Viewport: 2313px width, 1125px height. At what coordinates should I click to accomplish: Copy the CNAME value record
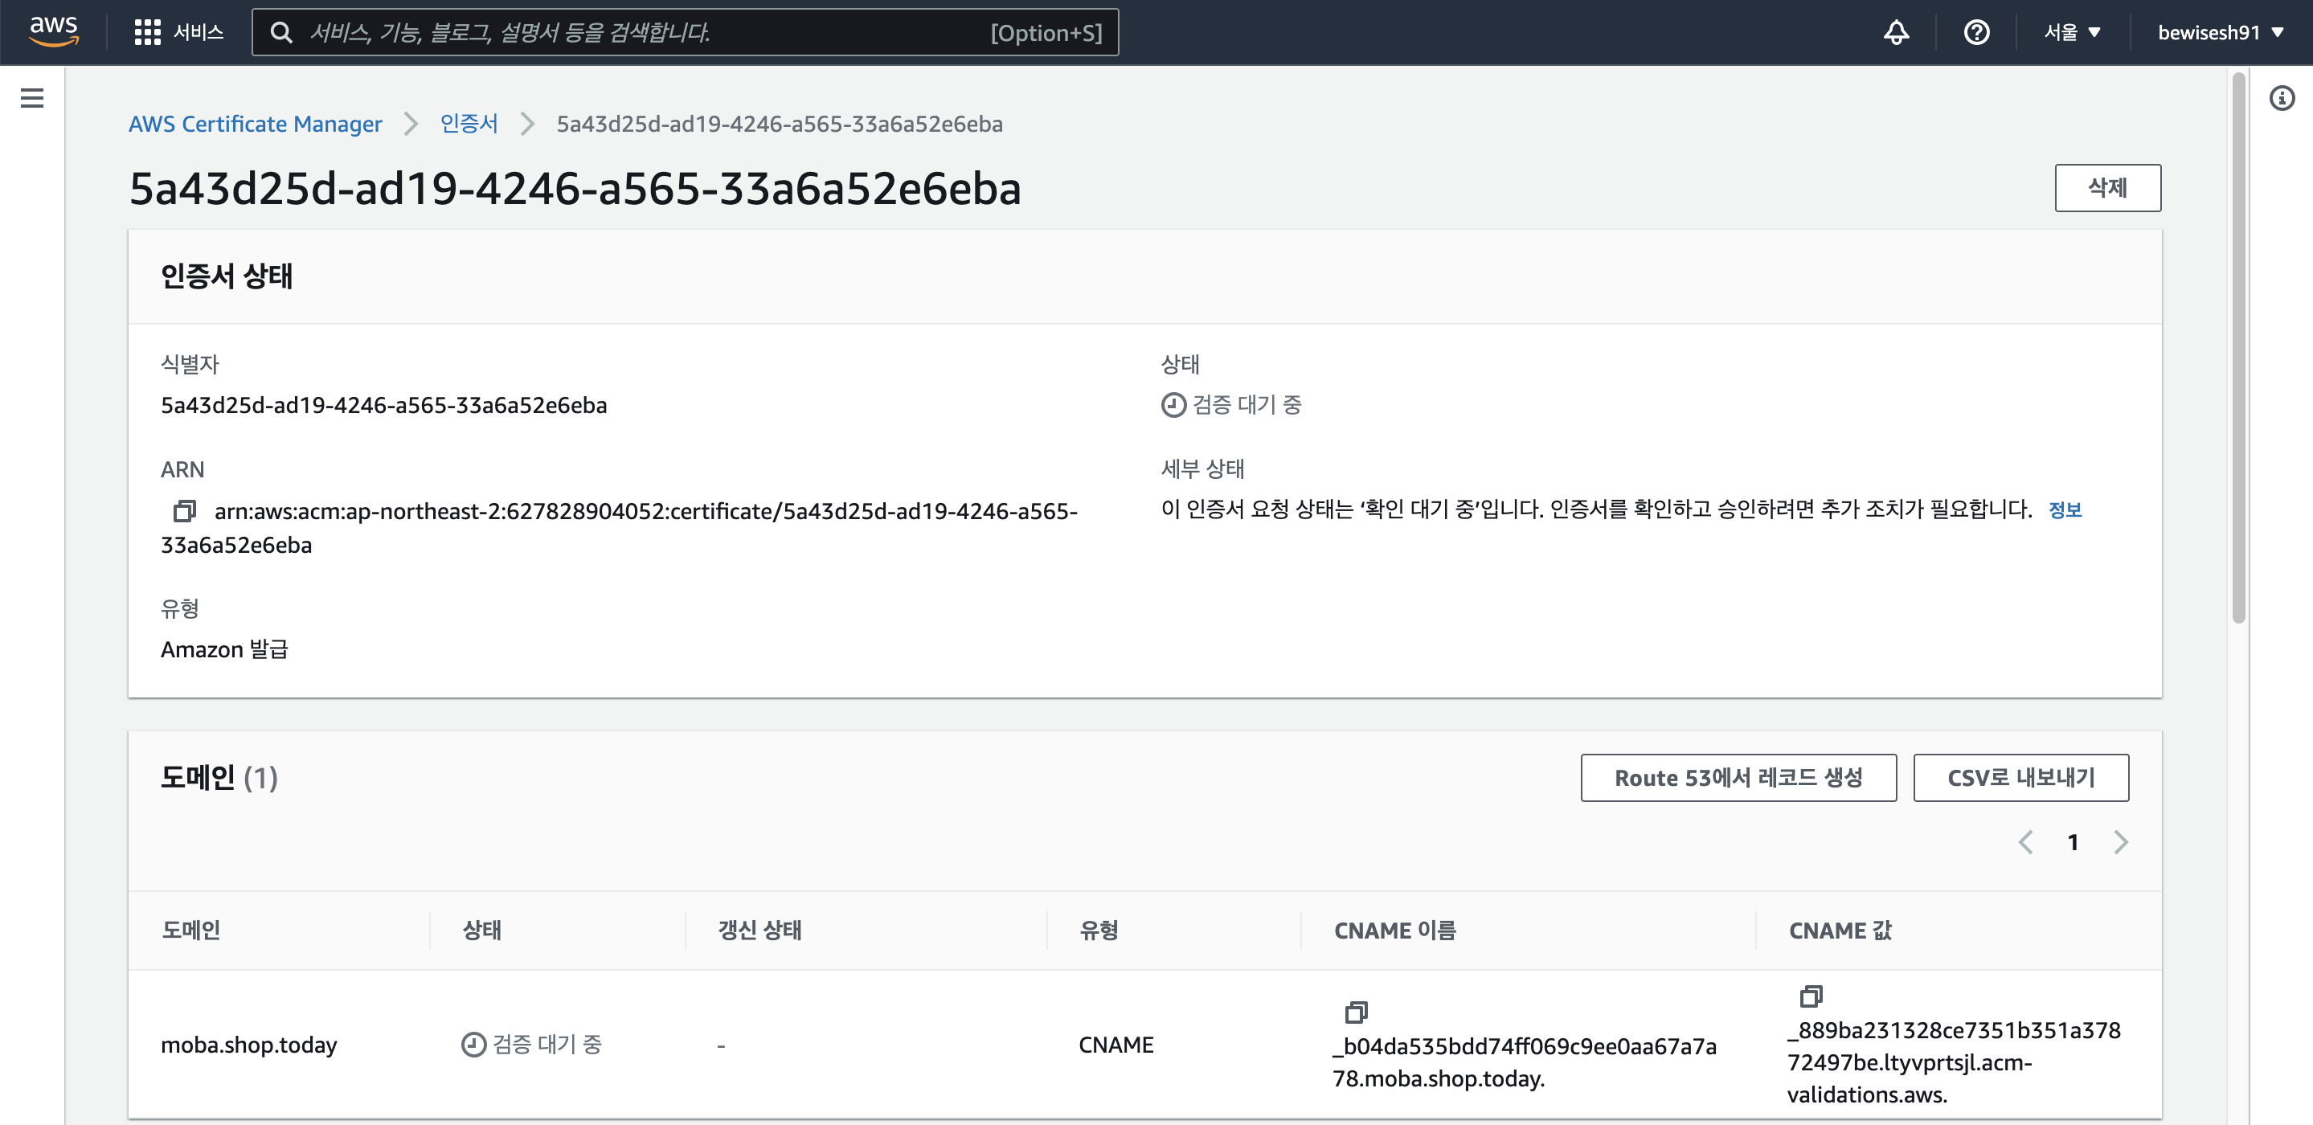point(1811,996)
